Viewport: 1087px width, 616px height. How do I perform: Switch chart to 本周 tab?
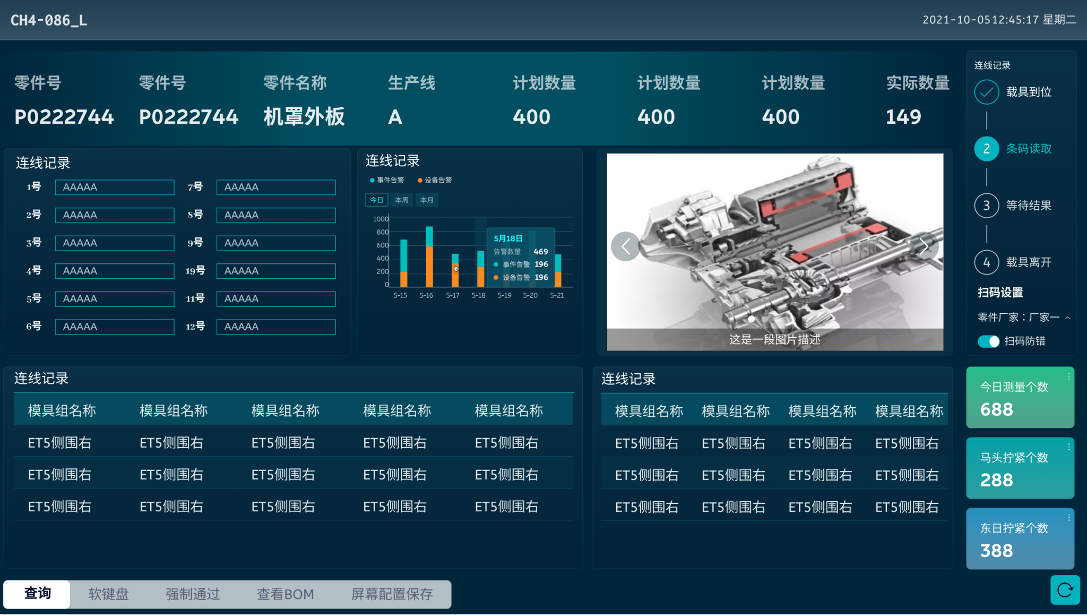[x=402, y=200]
